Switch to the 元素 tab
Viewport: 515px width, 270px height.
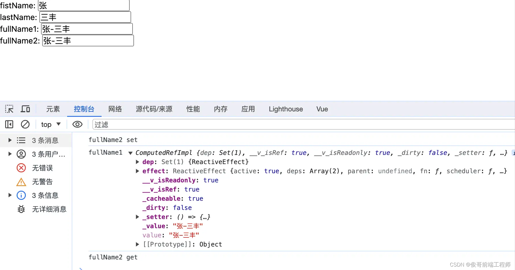(53, 109)
